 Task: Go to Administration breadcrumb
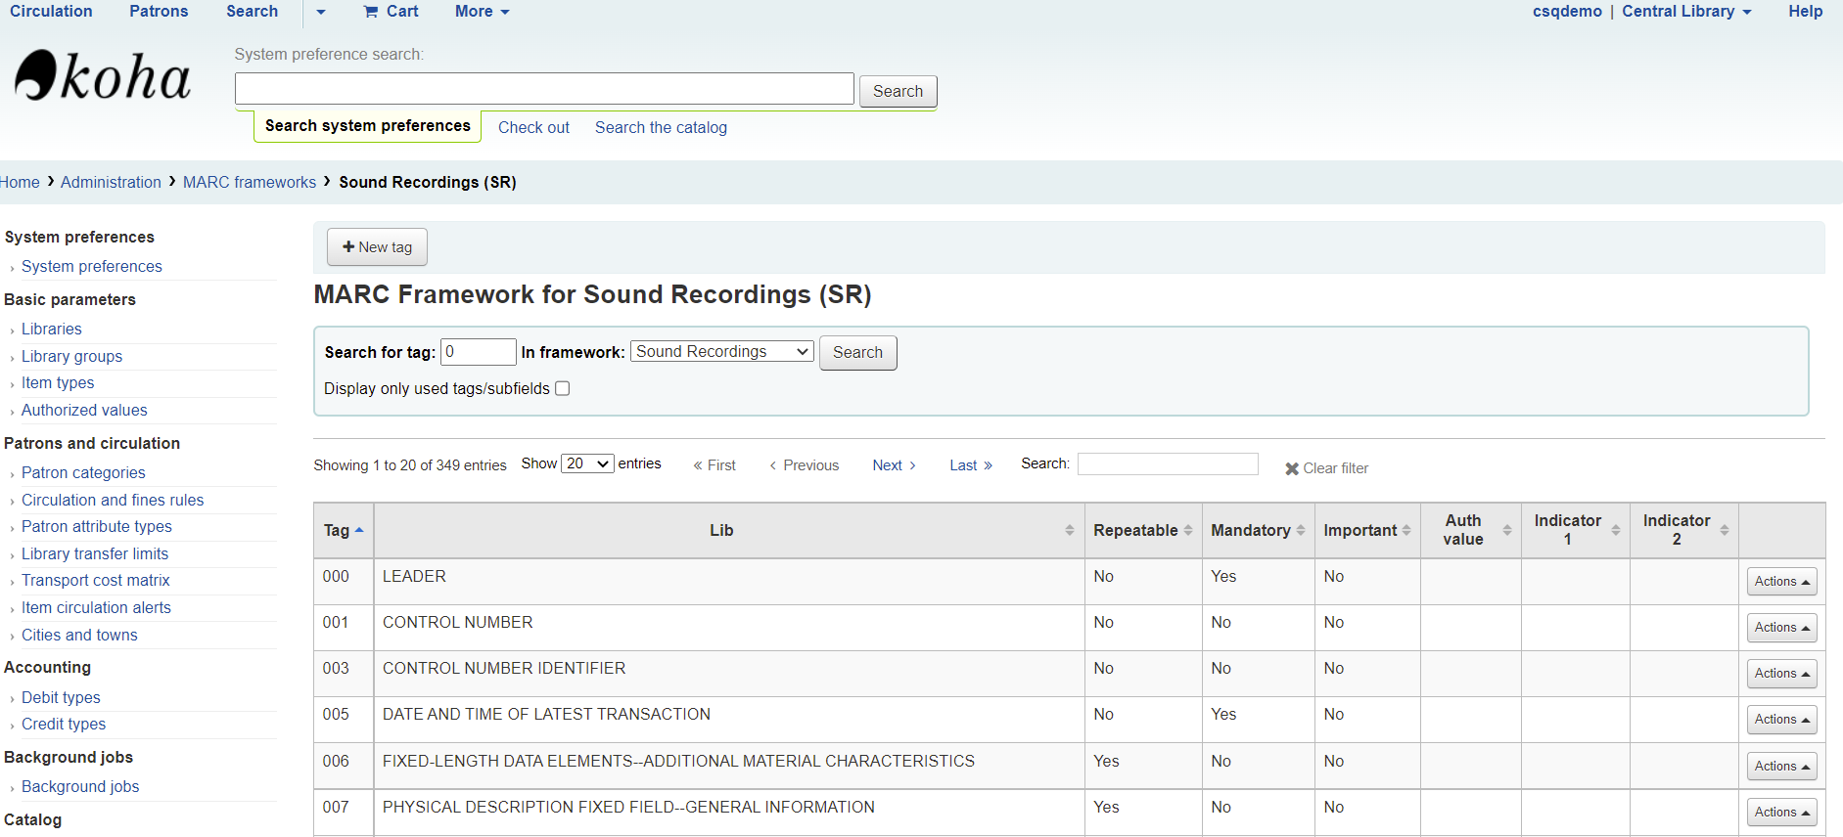(x=111, y=182)
